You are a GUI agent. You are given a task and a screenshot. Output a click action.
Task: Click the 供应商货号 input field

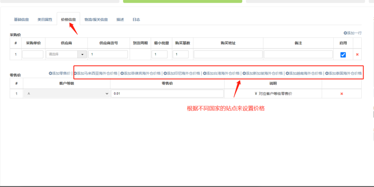108,54
